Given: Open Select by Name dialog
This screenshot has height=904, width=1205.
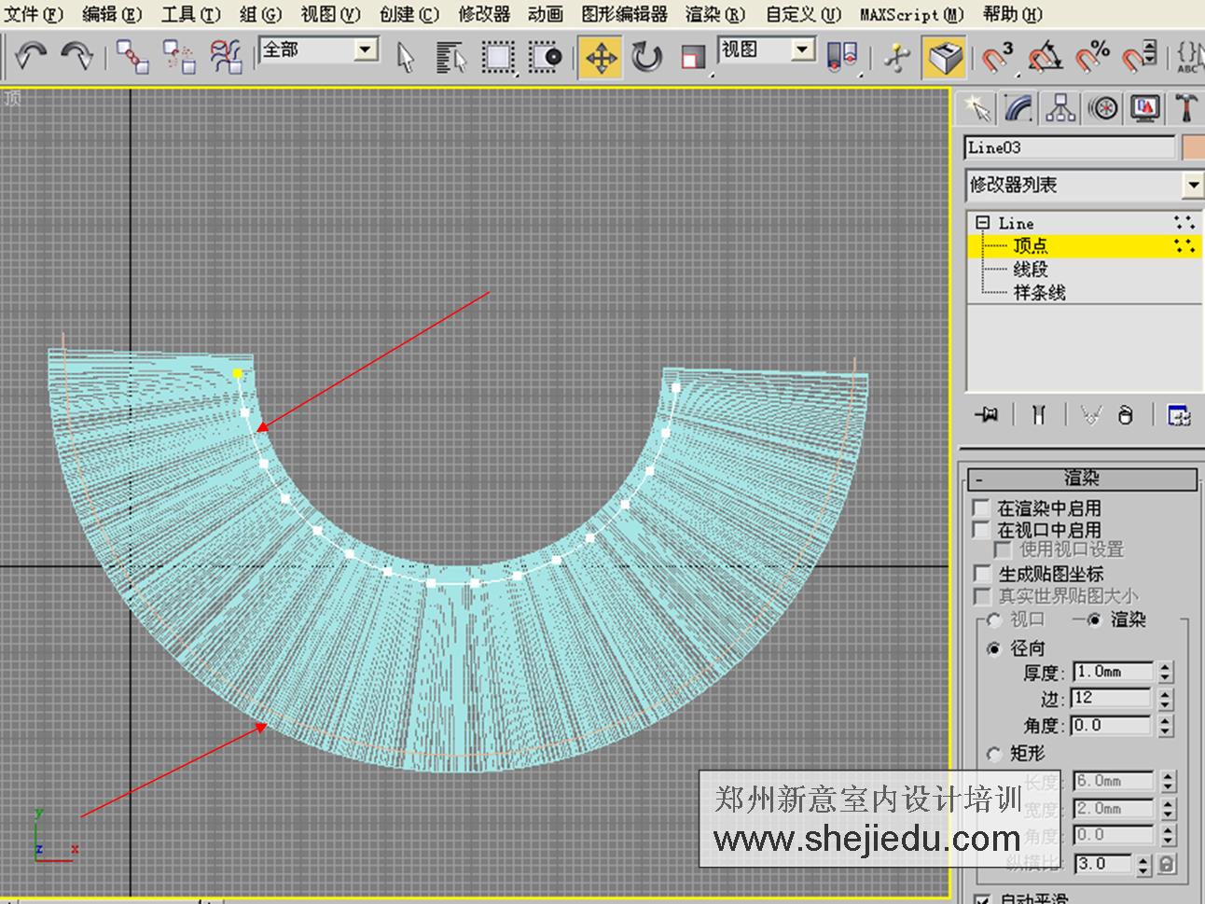Looking at the screenshot, I should [x=449, y=57].
